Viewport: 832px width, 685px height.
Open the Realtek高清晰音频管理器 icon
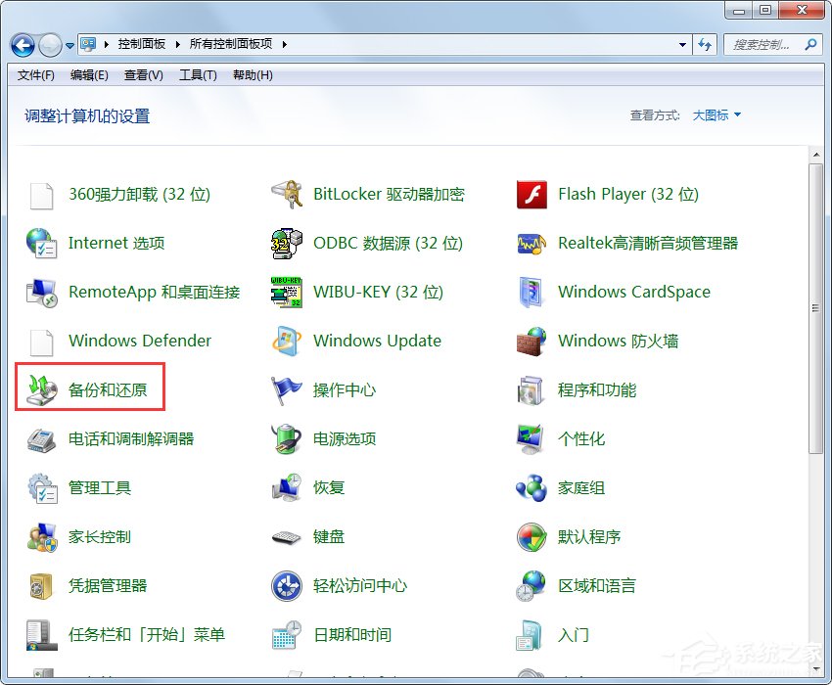(532, 244)
